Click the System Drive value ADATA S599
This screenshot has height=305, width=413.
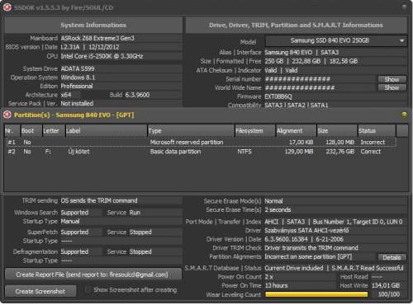point(78,68)
